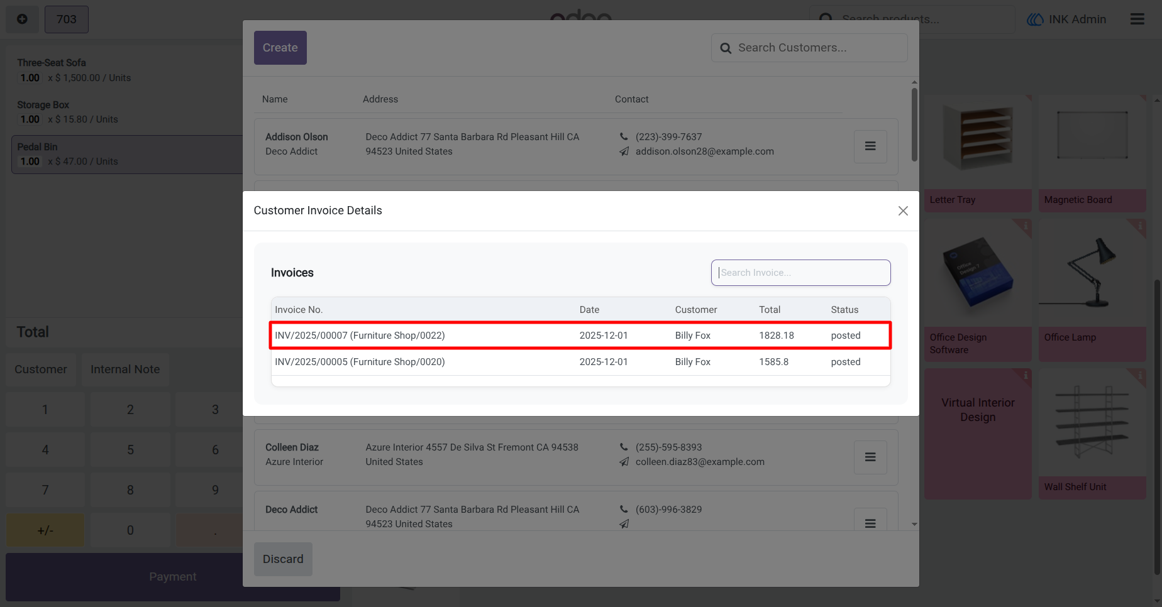The image size is (1162, 607).
Task: Click phone icon beside (603)-996-3829
Action: [624, 509]
